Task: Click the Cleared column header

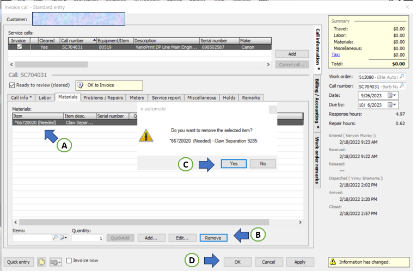Action: [x=49, y=41]
